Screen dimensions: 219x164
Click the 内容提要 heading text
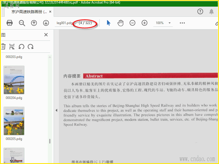pos(72,76)
